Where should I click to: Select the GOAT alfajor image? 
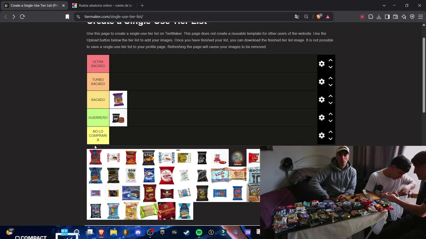coord(149,158)
